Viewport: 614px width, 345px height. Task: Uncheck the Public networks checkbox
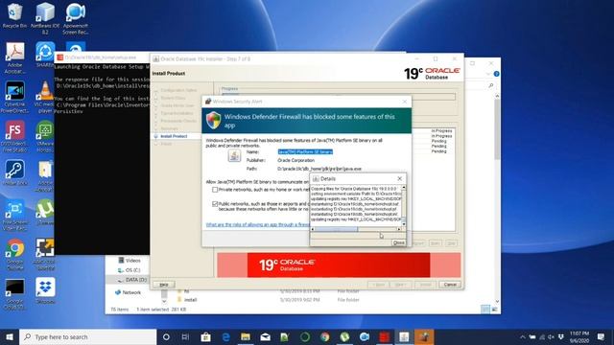[x=215, y=204]
